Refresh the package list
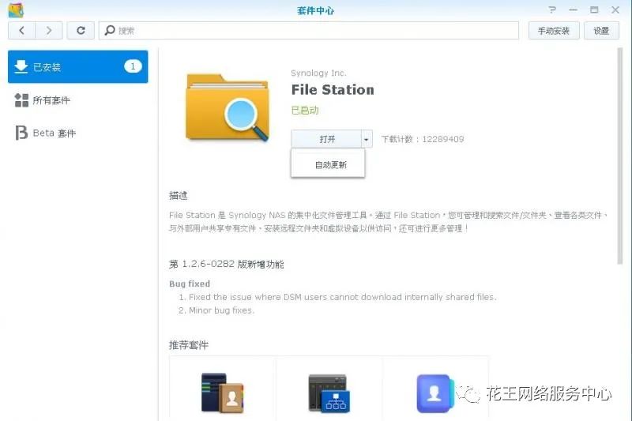 click(x=81, y=30)
